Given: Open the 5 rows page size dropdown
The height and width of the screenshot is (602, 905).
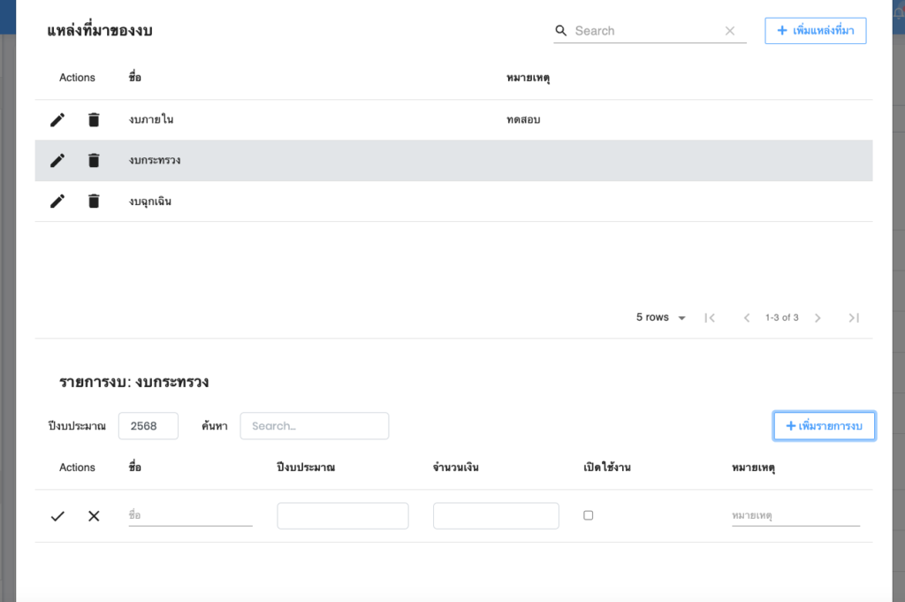Looking at the screenshot, I should [x=661, y=317].
